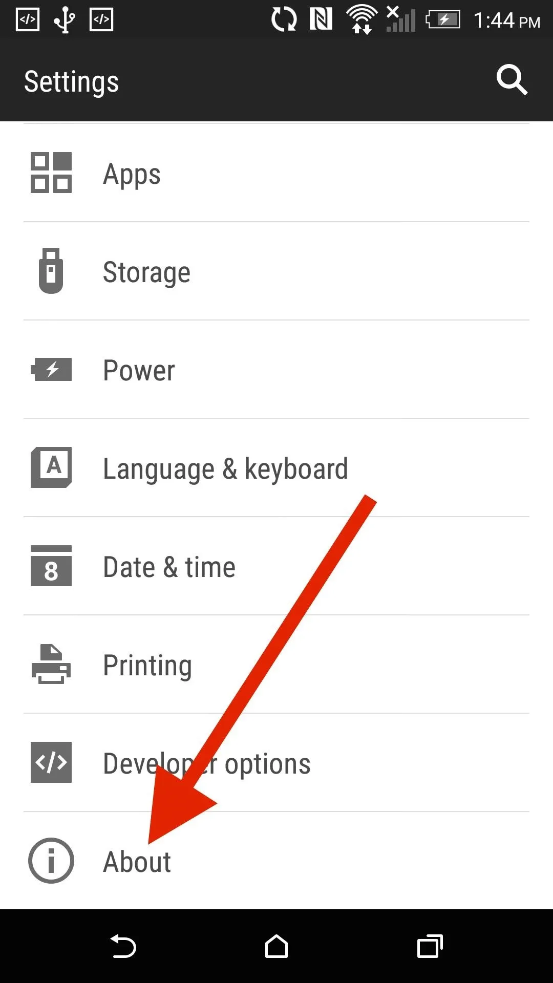The image size is (553, 983).
Task: Tap the Developer options code icon
Action: 51,762
